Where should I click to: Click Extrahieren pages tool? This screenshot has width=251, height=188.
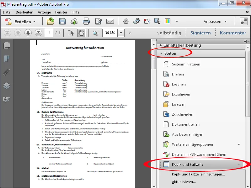[177, 94]
